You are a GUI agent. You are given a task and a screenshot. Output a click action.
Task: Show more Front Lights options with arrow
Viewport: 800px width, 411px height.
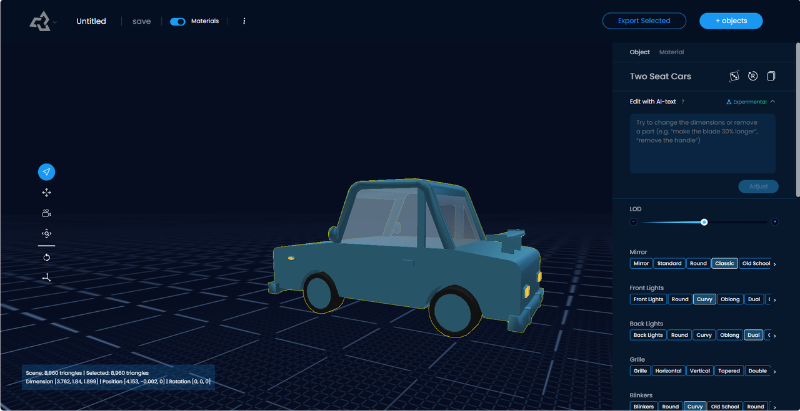point(775,300)
